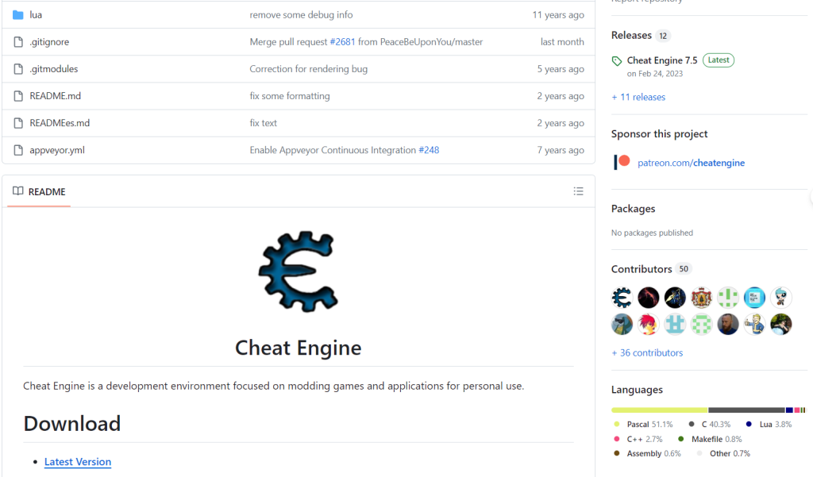Click the .gitignore file icon

click(x=18, y=42)
